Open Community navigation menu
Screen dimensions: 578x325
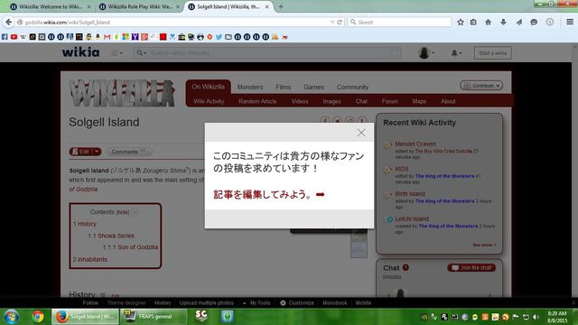(x=352, y=87)
